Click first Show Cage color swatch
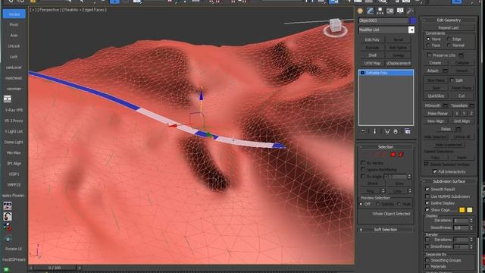The image size is (485, 273). (x=462, y=210)
